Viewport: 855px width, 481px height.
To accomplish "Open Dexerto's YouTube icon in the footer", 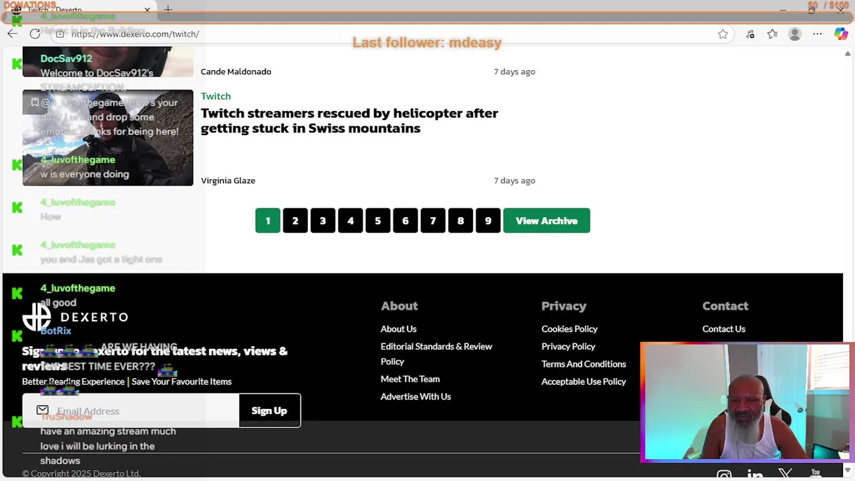I will point(816,475).
